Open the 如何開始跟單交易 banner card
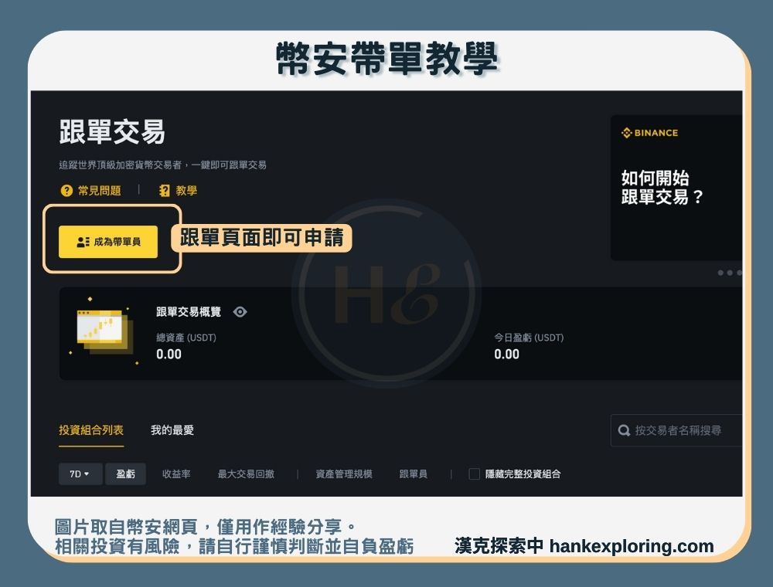The image size is (773, 587). (x=676, y=188)
